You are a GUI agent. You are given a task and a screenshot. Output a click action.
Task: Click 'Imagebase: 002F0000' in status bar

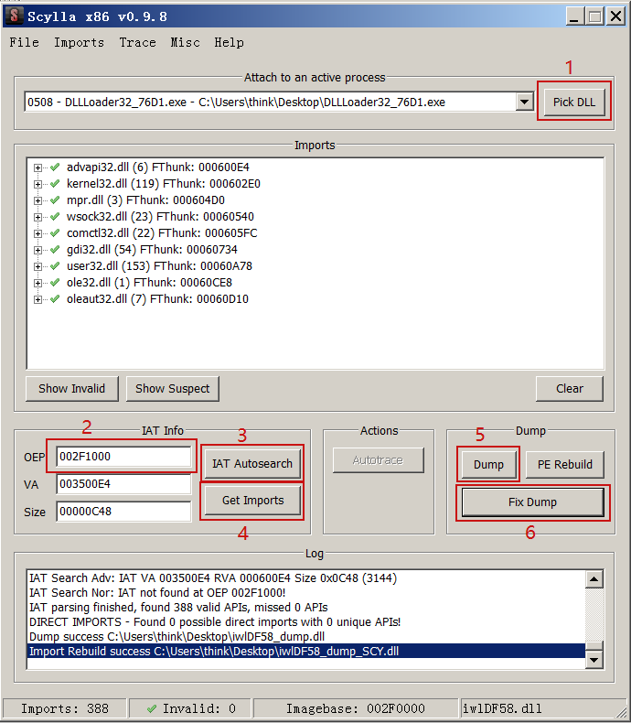pyautogui.click(x=356, y=708)
